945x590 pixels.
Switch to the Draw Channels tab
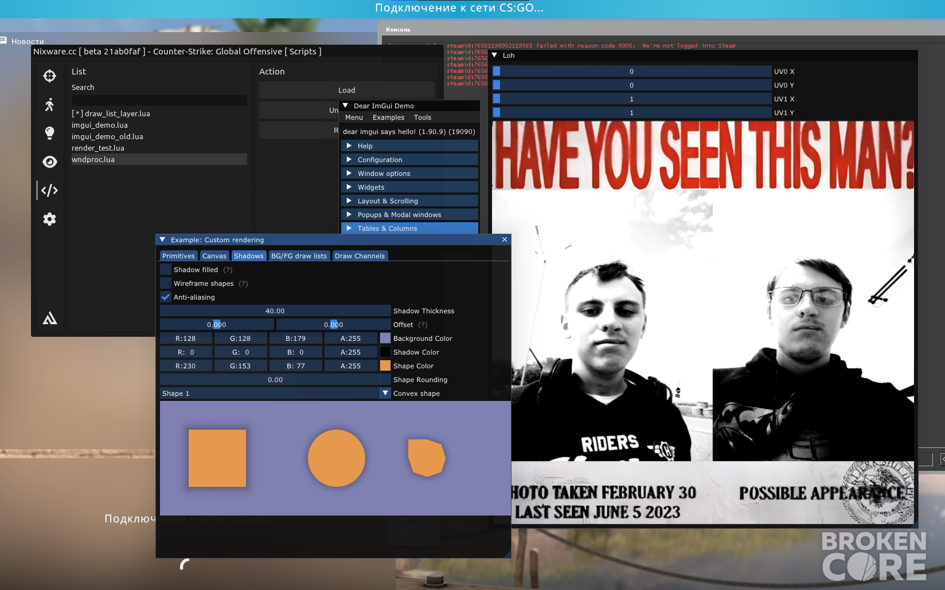(x=360, y=256)
